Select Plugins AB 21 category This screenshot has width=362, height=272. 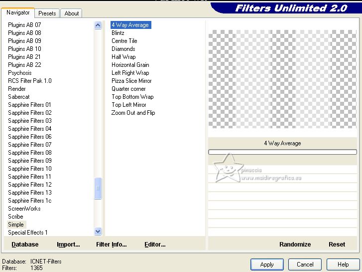point(24,57)
